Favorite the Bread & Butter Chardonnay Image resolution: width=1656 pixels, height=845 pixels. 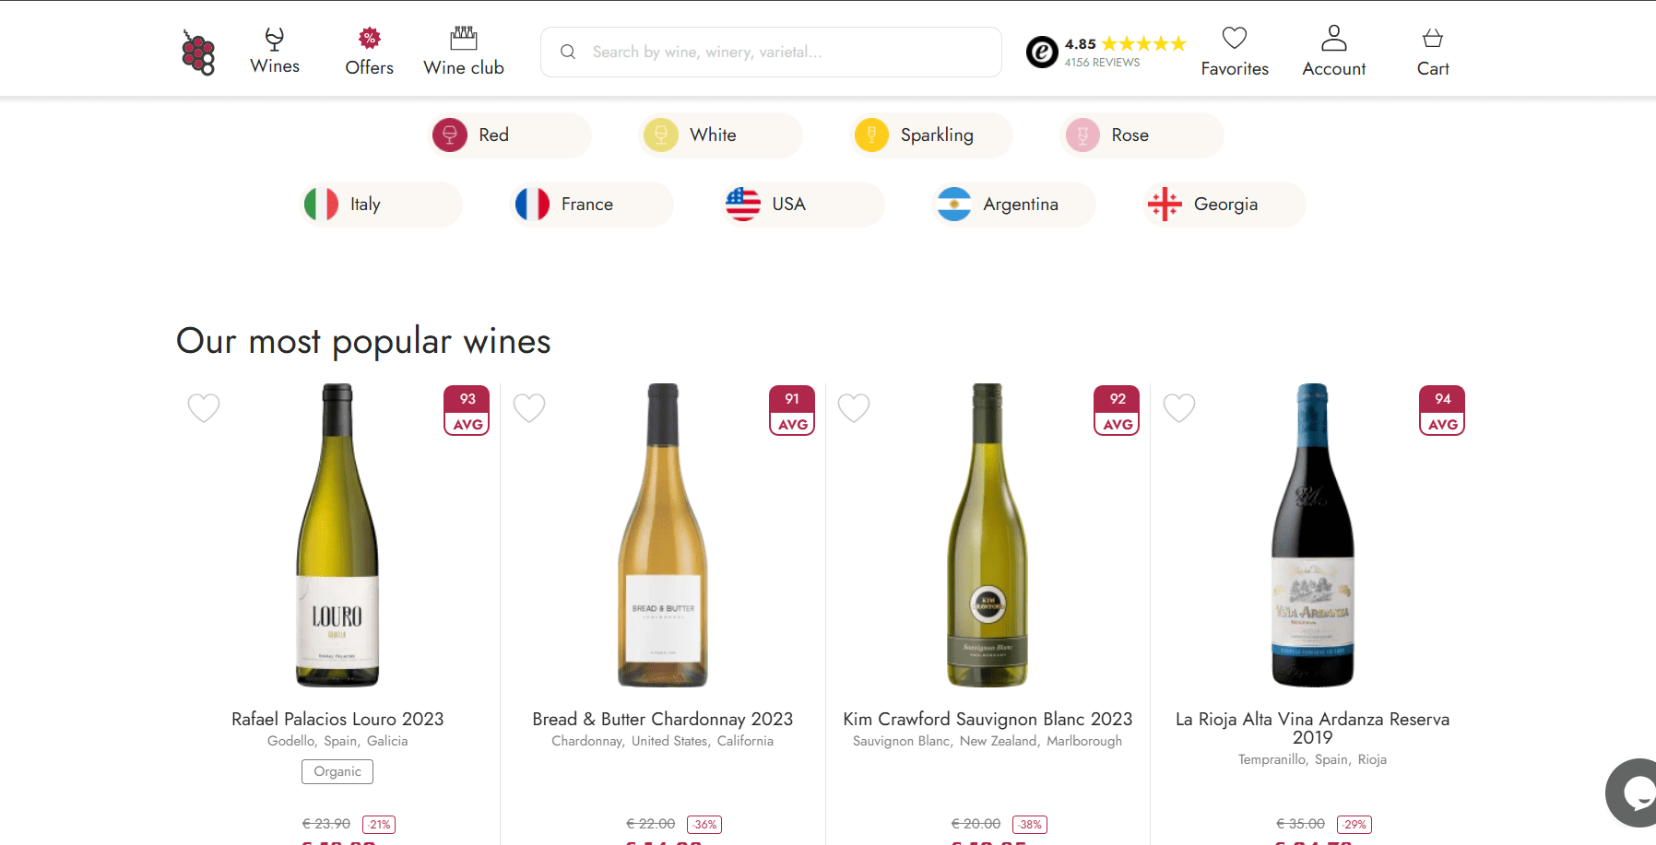[529, 407]
